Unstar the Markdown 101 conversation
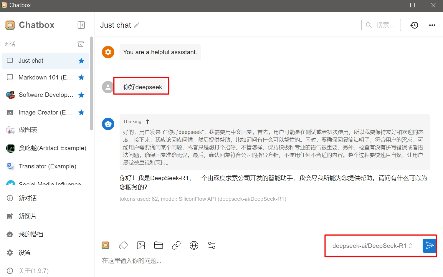Screen dimensions: 443x277 (81, 77)
